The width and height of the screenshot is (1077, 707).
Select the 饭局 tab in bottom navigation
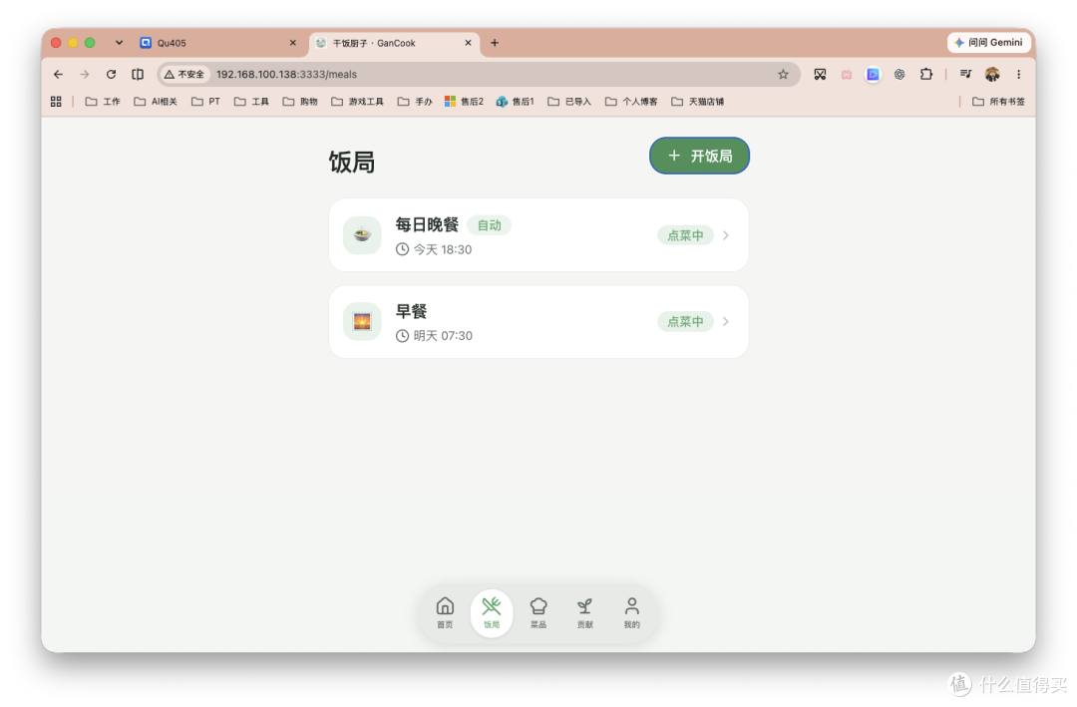tap(492, 613)
